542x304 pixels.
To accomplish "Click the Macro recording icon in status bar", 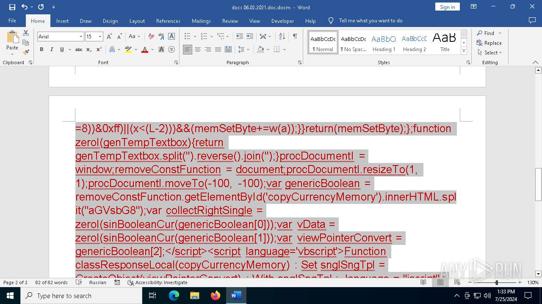I will point(117,282).
